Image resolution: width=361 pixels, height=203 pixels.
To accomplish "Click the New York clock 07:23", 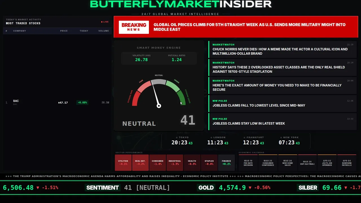I will tap(287, 143).
